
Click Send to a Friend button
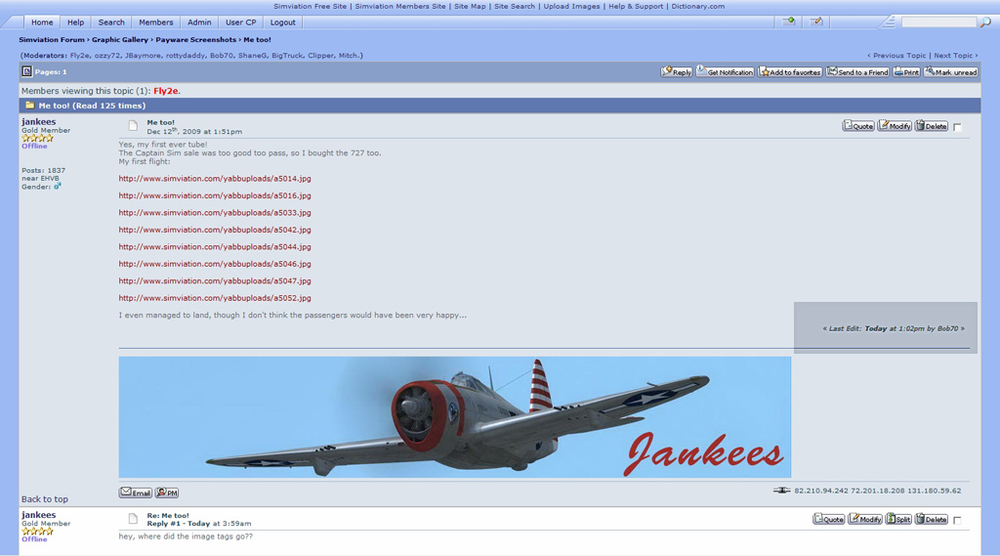[857, 72]
